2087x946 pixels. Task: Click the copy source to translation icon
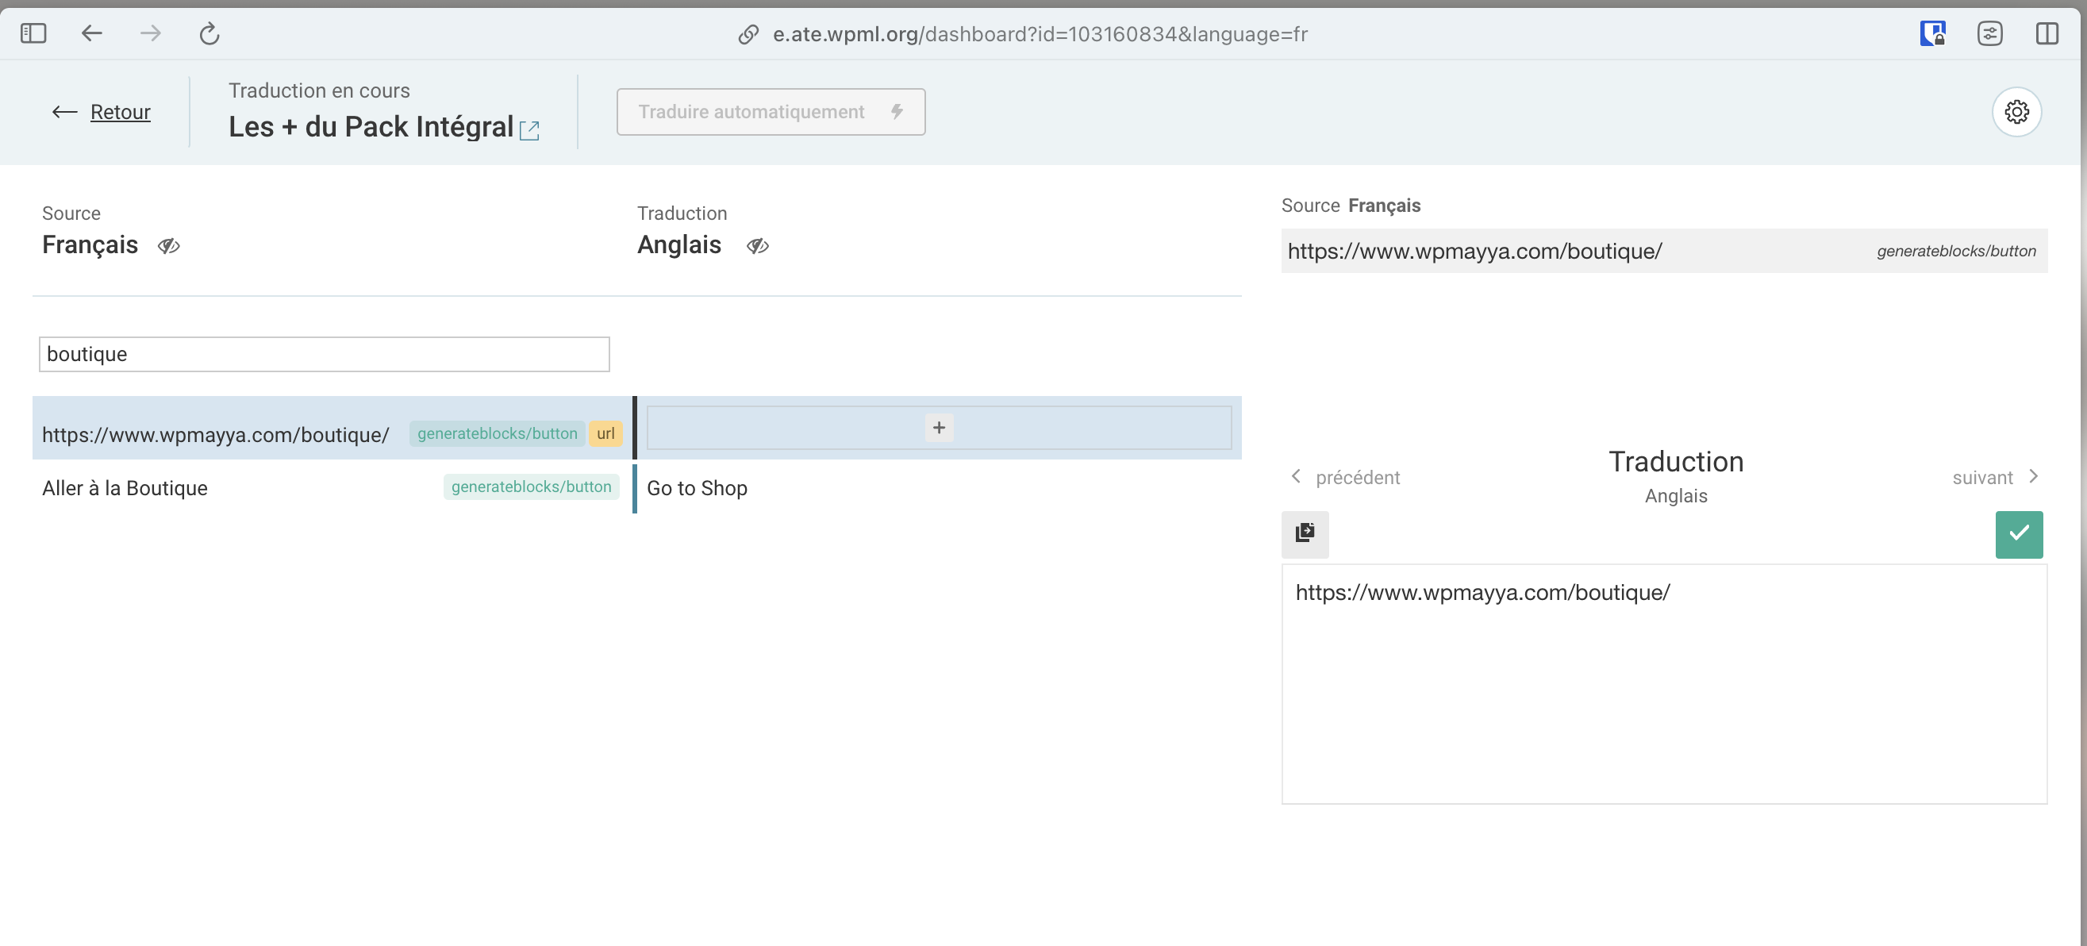click(1305, 534)
